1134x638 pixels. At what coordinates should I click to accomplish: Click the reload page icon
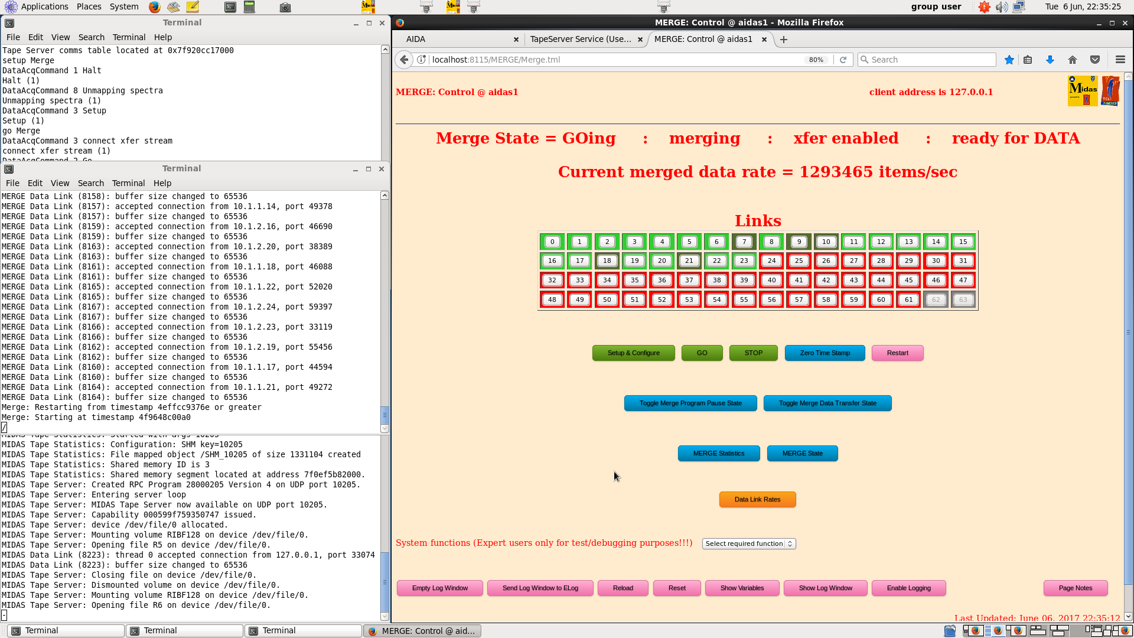pos(843,60)
